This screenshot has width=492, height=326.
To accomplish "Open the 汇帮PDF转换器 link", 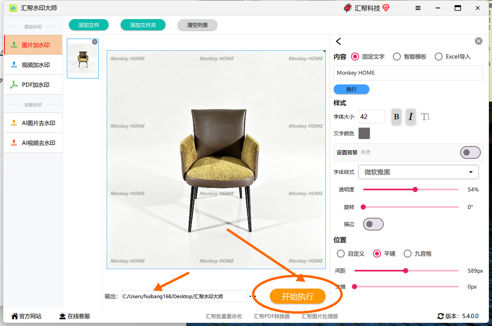I will [x=272, y=316].
